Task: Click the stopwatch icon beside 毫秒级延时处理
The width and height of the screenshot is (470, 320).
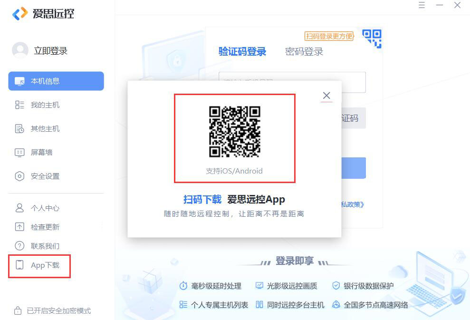Action: [x=183, y=286]
